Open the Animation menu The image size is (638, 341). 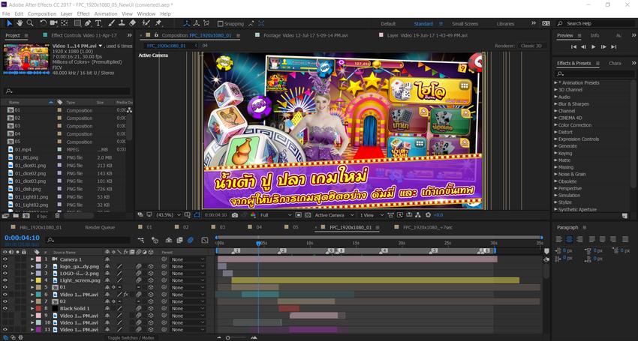(x=106, y=13)
